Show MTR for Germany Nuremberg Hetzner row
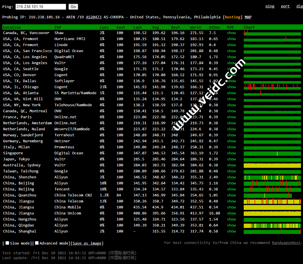The width and height of the screenshot is (303, 264). [x=231, y=141]
